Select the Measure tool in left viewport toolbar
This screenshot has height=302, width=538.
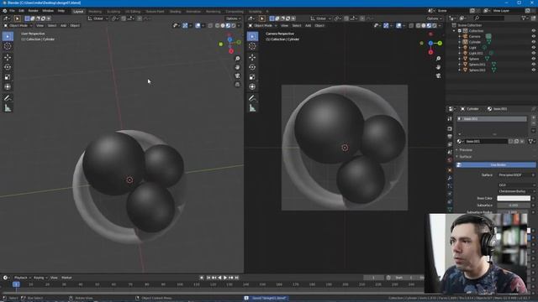(x=8, y=108)
